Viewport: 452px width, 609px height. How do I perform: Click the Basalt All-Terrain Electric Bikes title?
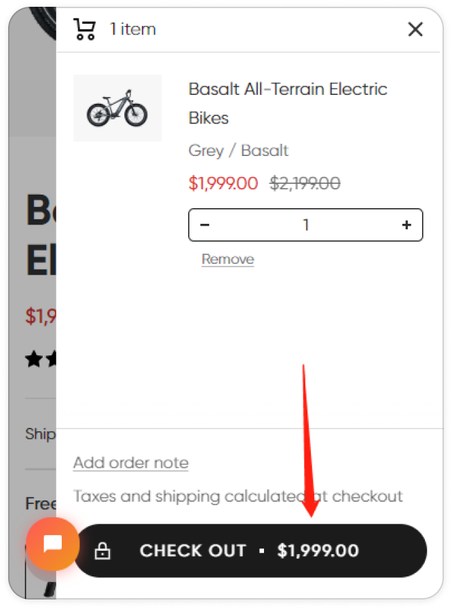(288, 103)
